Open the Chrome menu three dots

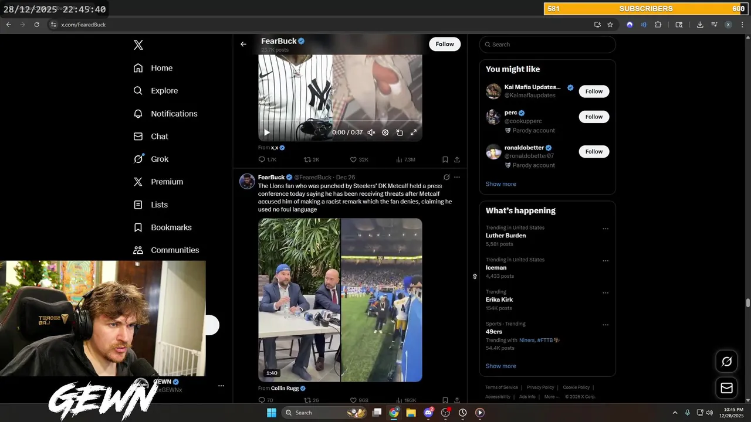(742, 25)
